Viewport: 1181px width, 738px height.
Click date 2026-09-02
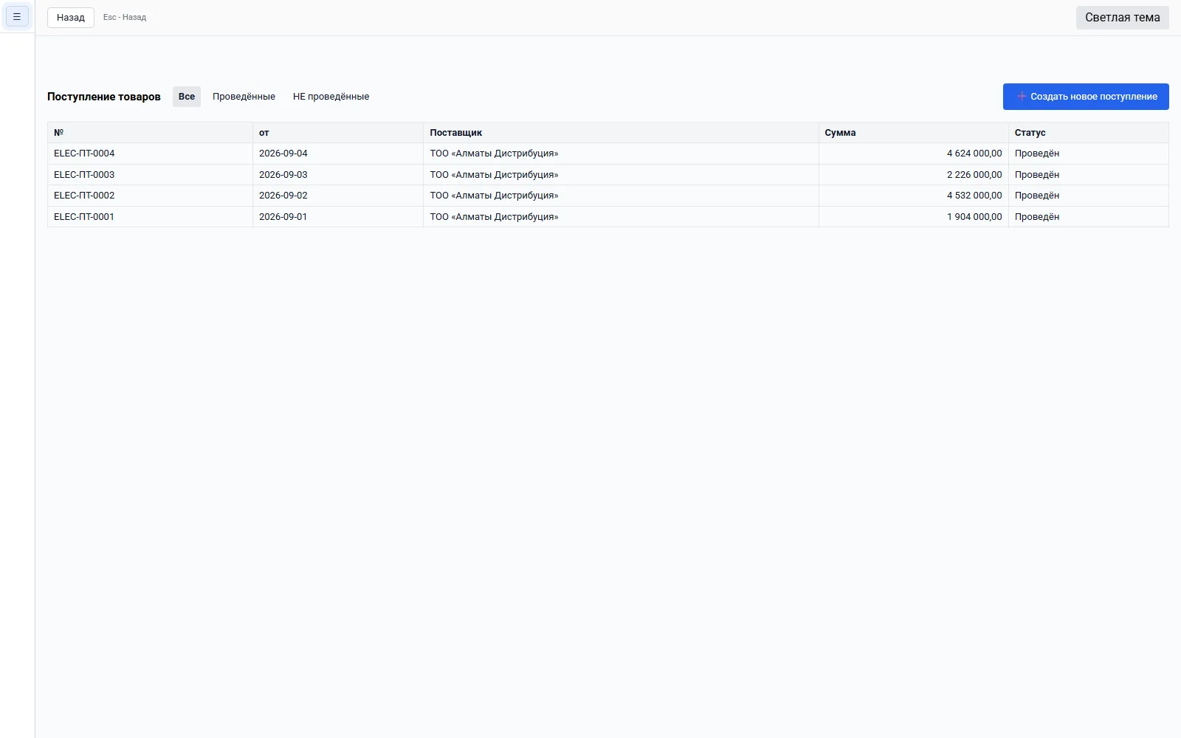(x=283, y=196)
